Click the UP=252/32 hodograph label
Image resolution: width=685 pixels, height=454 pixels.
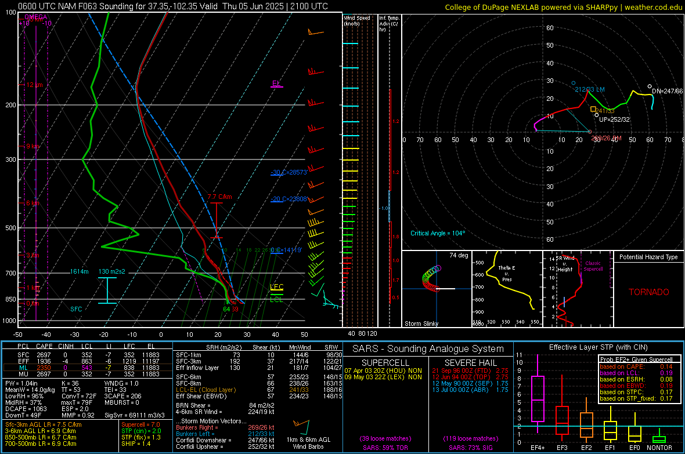pos(614,119)
